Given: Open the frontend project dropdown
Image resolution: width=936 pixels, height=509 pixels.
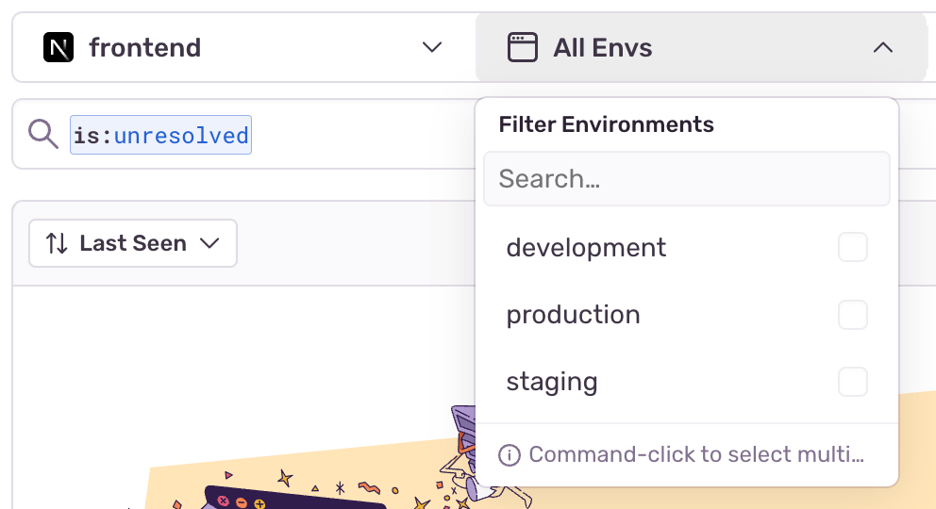Looking at the screenshot, I should click(243, 47).
